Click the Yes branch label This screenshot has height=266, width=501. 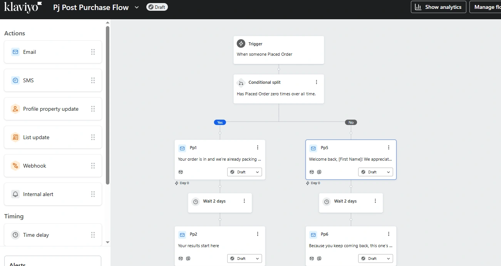(220, 122)
